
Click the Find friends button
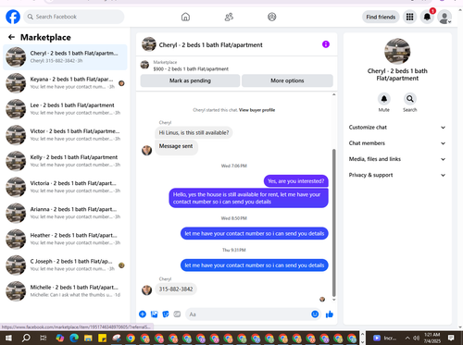tap(381, 17)
